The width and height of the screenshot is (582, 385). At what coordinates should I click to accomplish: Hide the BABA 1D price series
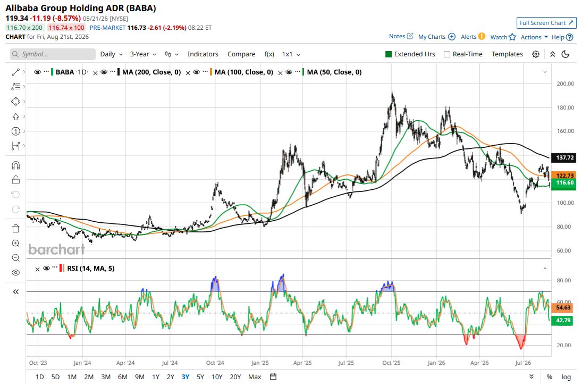(38, 72)
